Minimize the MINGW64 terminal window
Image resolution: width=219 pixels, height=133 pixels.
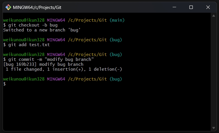pos(174,7)
